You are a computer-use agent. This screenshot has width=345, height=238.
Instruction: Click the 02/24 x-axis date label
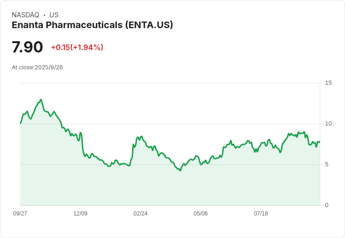pyautogui.click(x=140, y=213)
